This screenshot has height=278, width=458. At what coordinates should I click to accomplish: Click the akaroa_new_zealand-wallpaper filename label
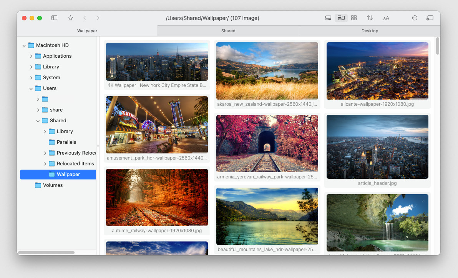[x=267, y=104]
